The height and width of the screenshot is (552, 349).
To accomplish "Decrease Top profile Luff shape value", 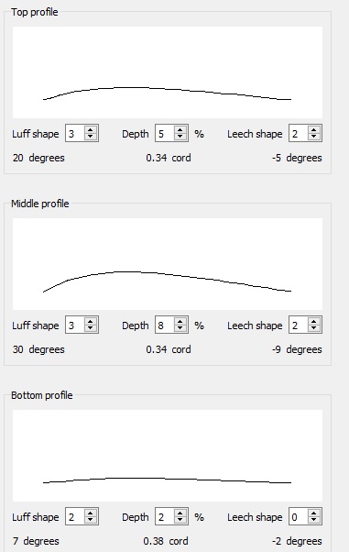I will (x=91, y=137).
